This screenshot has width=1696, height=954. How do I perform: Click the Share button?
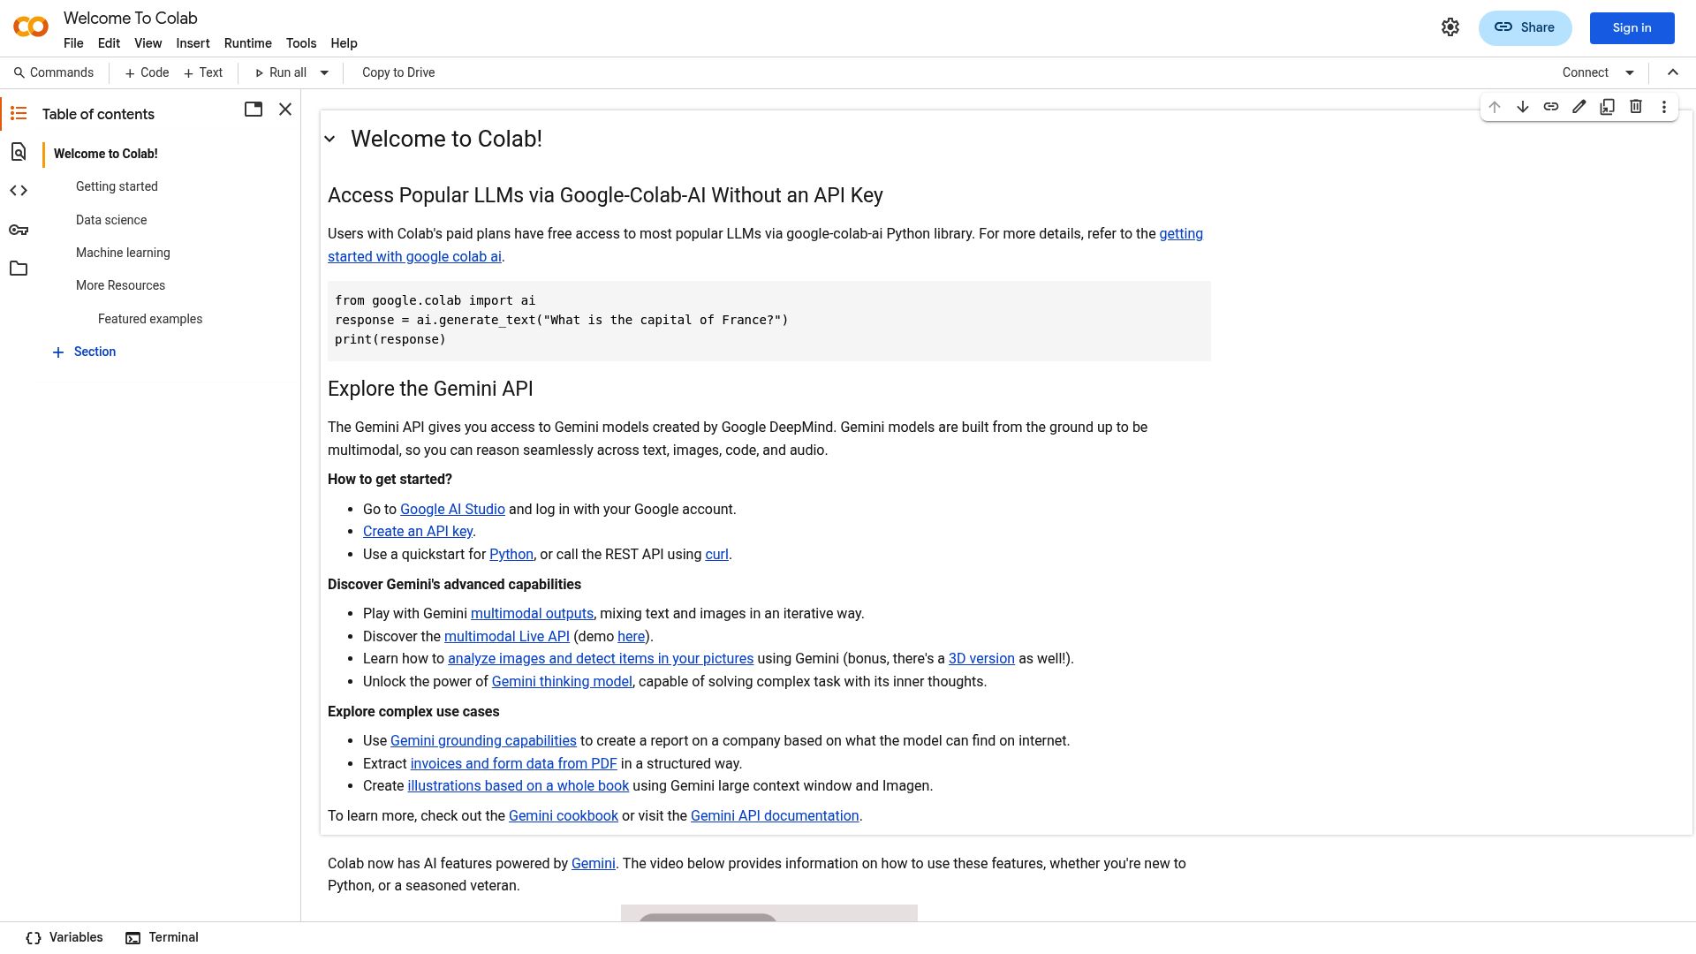(x=1525, y=27)
